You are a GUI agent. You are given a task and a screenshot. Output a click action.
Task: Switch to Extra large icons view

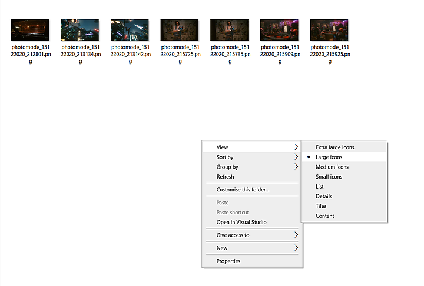pyautogui.click(x=344, y=147)
